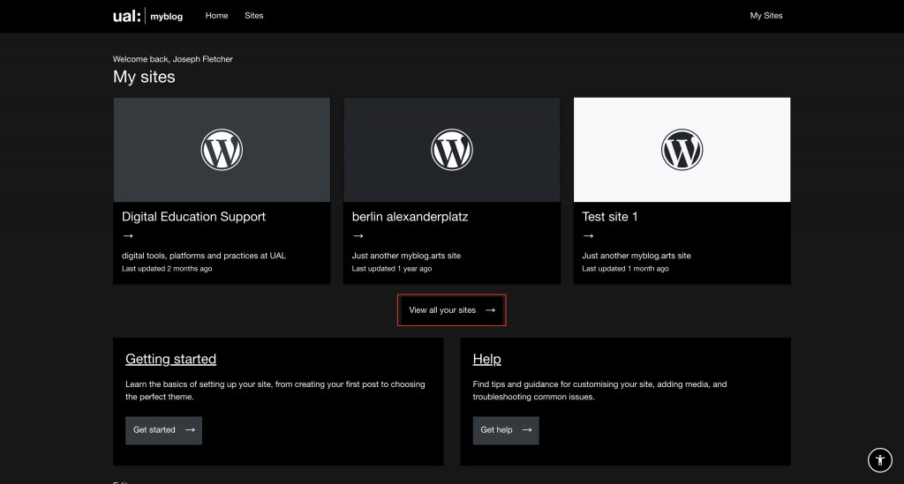Open the Sites menu item

(x=254, y=16)
